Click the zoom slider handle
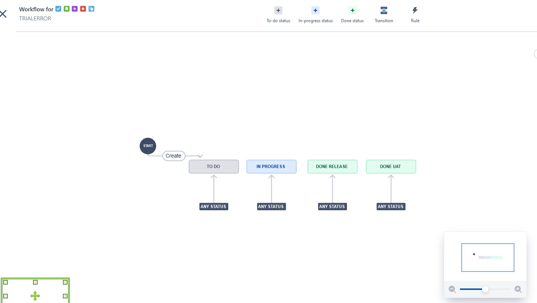The image size is (537, 303). (485, 289)
